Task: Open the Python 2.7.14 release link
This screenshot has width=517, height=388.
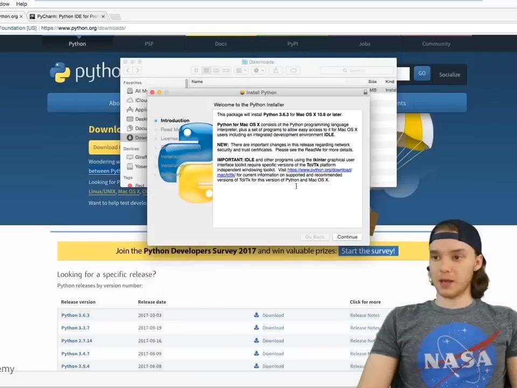Action: (76, 341)
